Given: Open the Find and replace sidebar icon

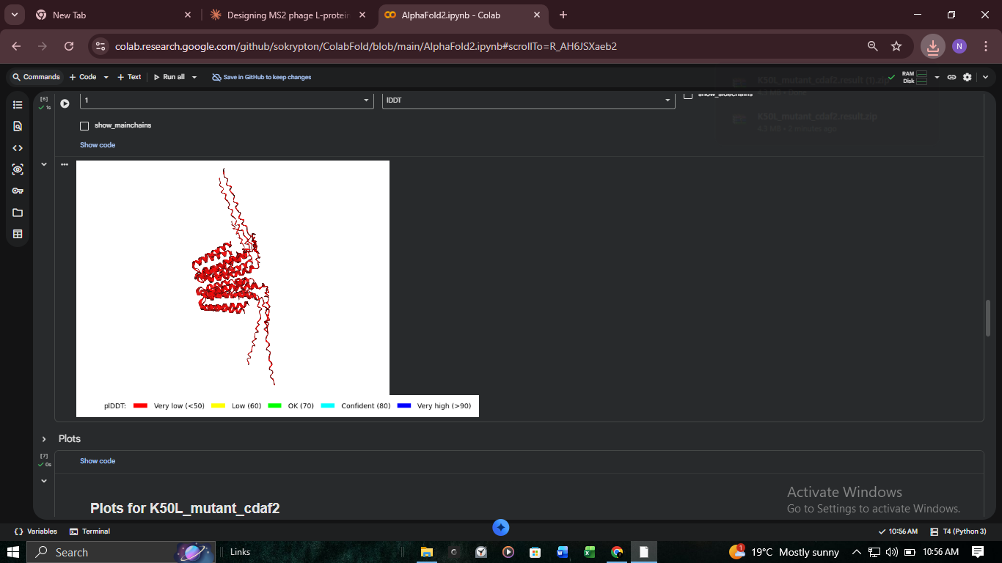Looking at the screenshot, I should pyautogui.click(x=18, y=126).
